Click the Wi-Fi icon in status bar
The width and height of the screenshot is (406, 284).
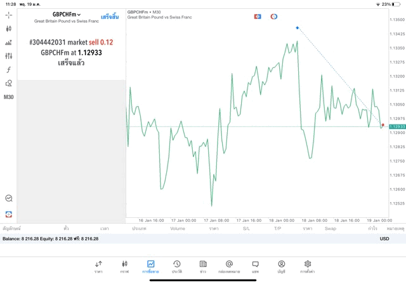[378, 4]
